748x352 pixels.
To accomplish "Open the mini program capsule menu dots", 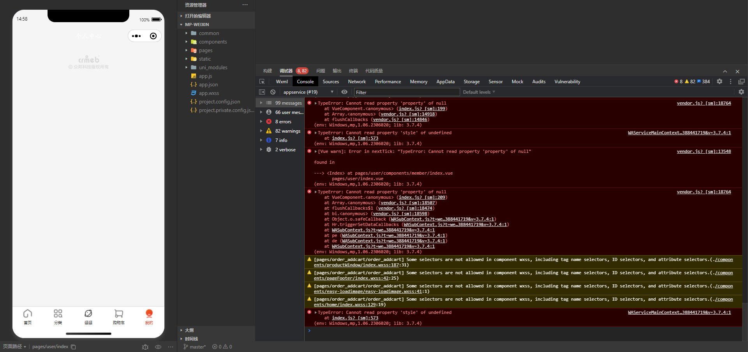I will click(x=137, y=36).
